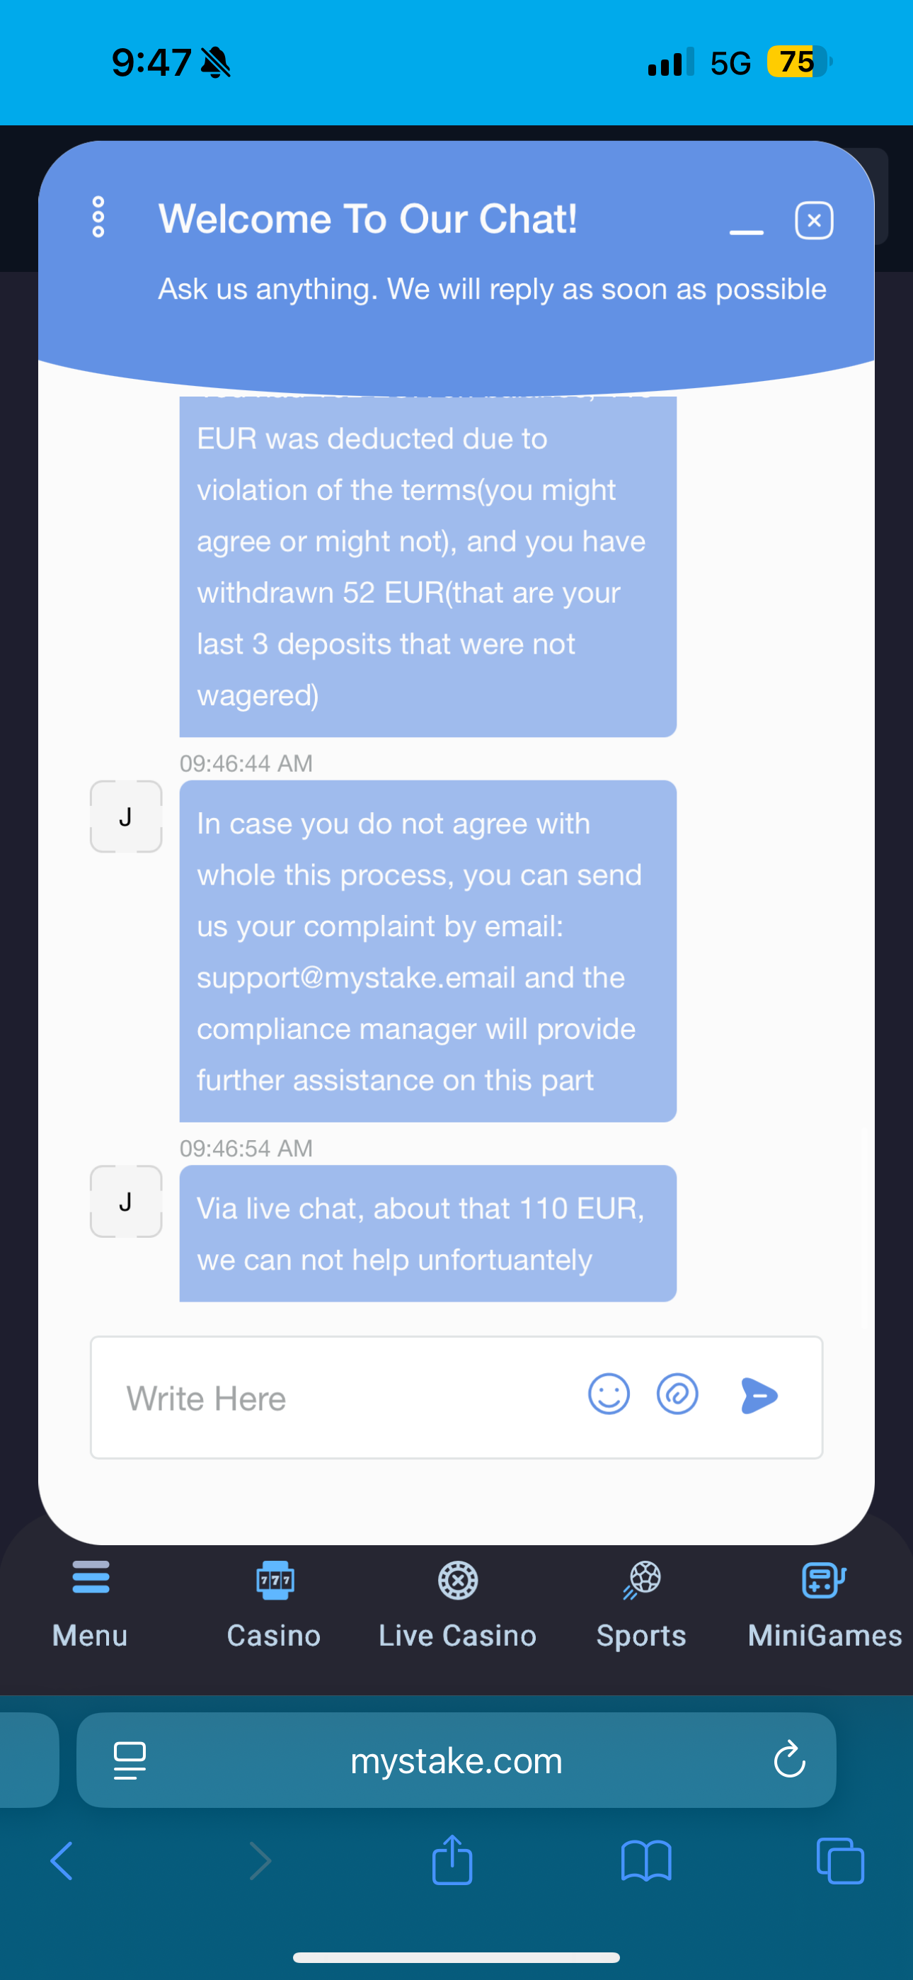Screen dimensions: 913x1980
Task: Tap the mystake.com address bar
Action: click(x=456, y=1761)
